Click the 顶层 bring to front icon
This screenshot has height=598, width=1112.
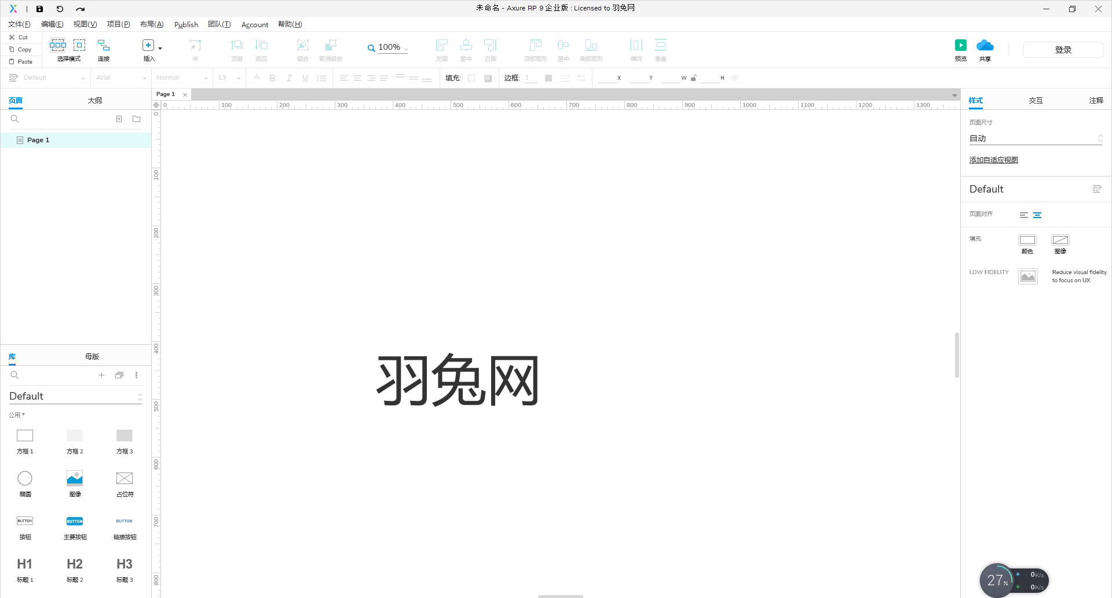pos(237,45)
